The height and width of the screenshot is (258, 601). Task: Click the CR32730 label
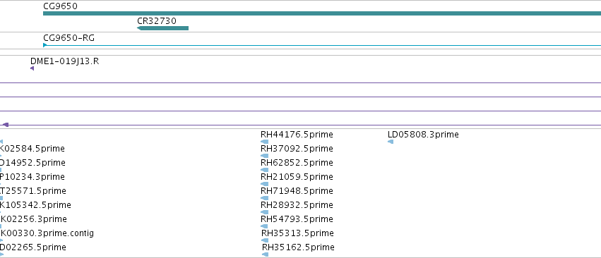coord(157,20)
